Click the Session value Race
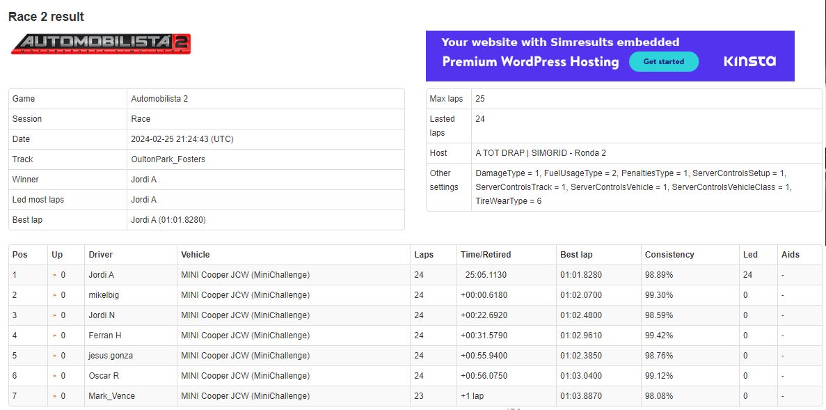Image resolution: width=826 pixels, height=410 pixels. click(141, 119)
